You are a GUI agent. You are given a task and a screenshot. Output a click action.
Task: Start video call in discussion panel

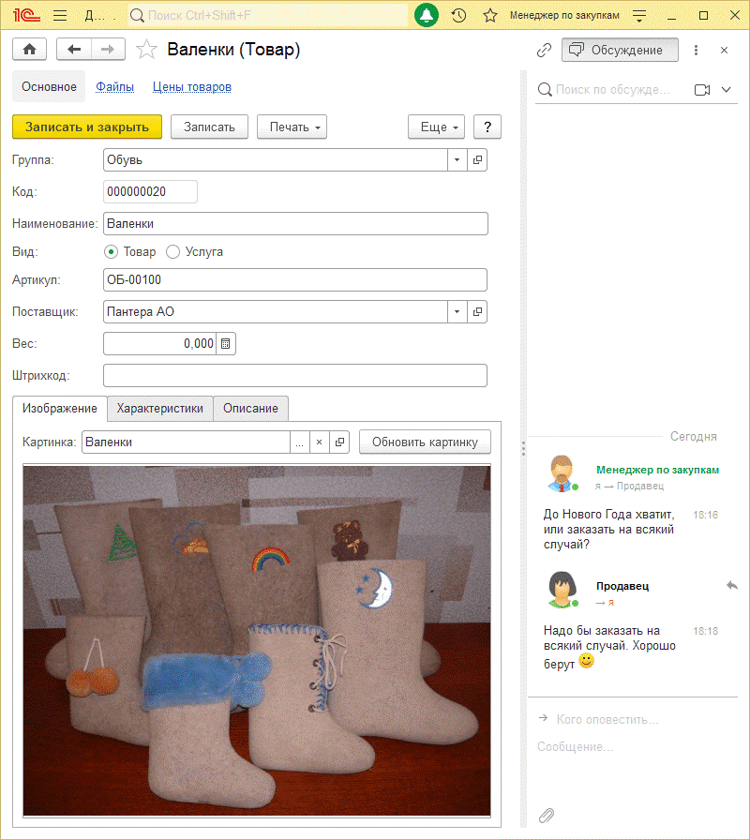click(x=701, y=90)
